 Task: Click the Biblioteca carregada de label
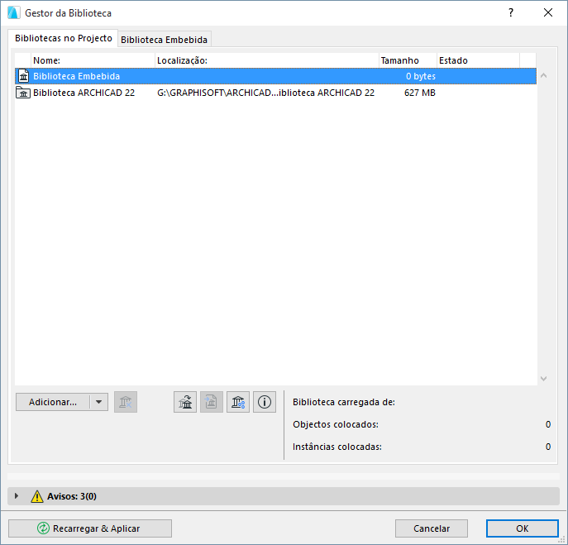tap(344, 402)
